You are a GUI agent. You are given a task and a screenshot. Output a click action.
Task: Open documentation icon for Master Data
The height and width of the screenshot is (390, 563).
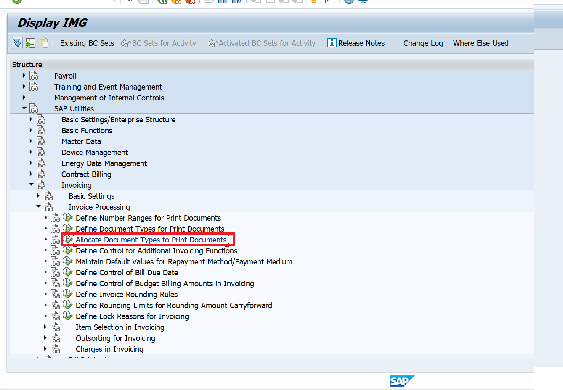click(x=41, y=141)
